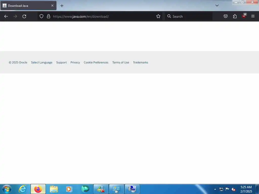View site security padlock details
Screen dimensions: 259x194
[x=48, y=16]
